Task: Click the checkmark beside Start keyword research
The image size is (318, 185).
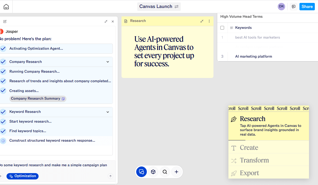Action: (3, 122)
